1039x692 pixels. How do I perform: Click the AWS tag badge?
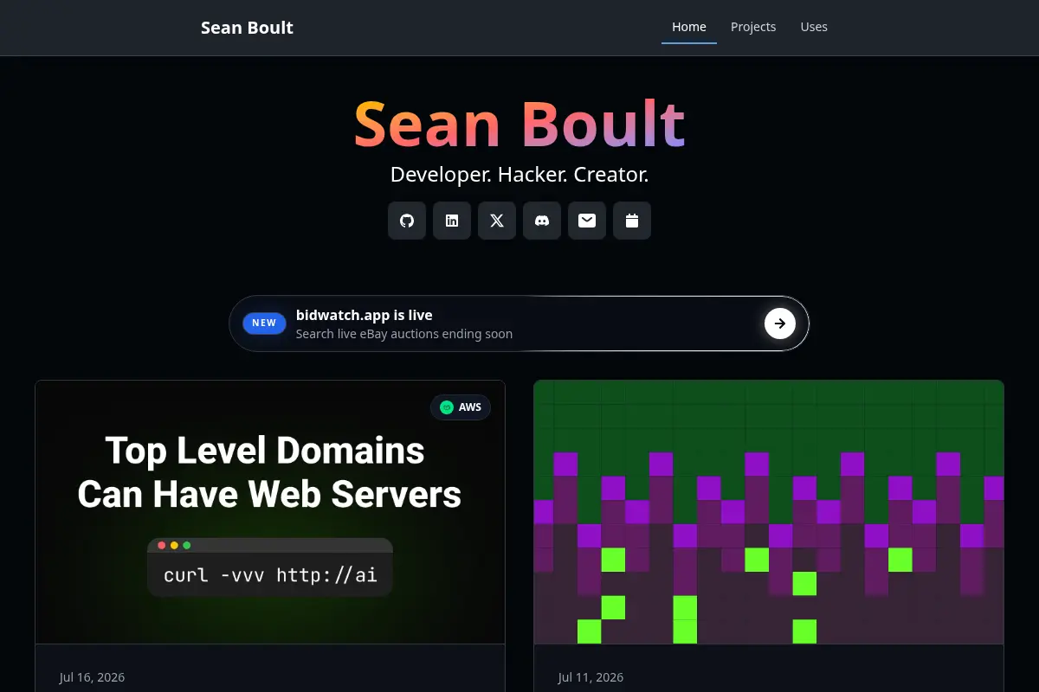click(461, 407)
